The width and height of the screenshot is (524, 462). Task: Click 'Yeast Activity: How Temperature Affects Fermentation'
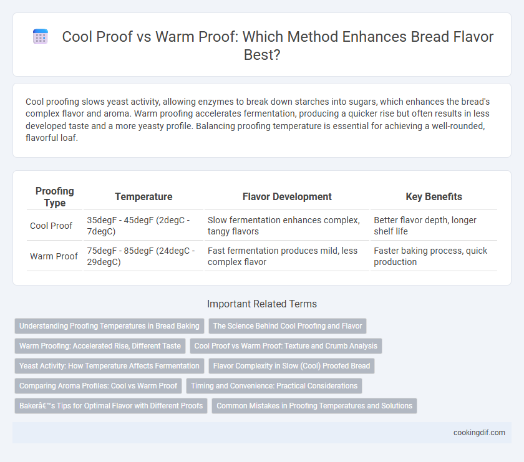pyautogui.click(x=109, y=366)
